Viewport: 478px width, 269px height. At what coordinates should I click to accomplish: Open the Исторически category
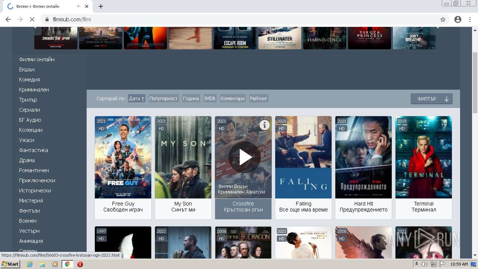pyautogui.click(x=35, y=191)
